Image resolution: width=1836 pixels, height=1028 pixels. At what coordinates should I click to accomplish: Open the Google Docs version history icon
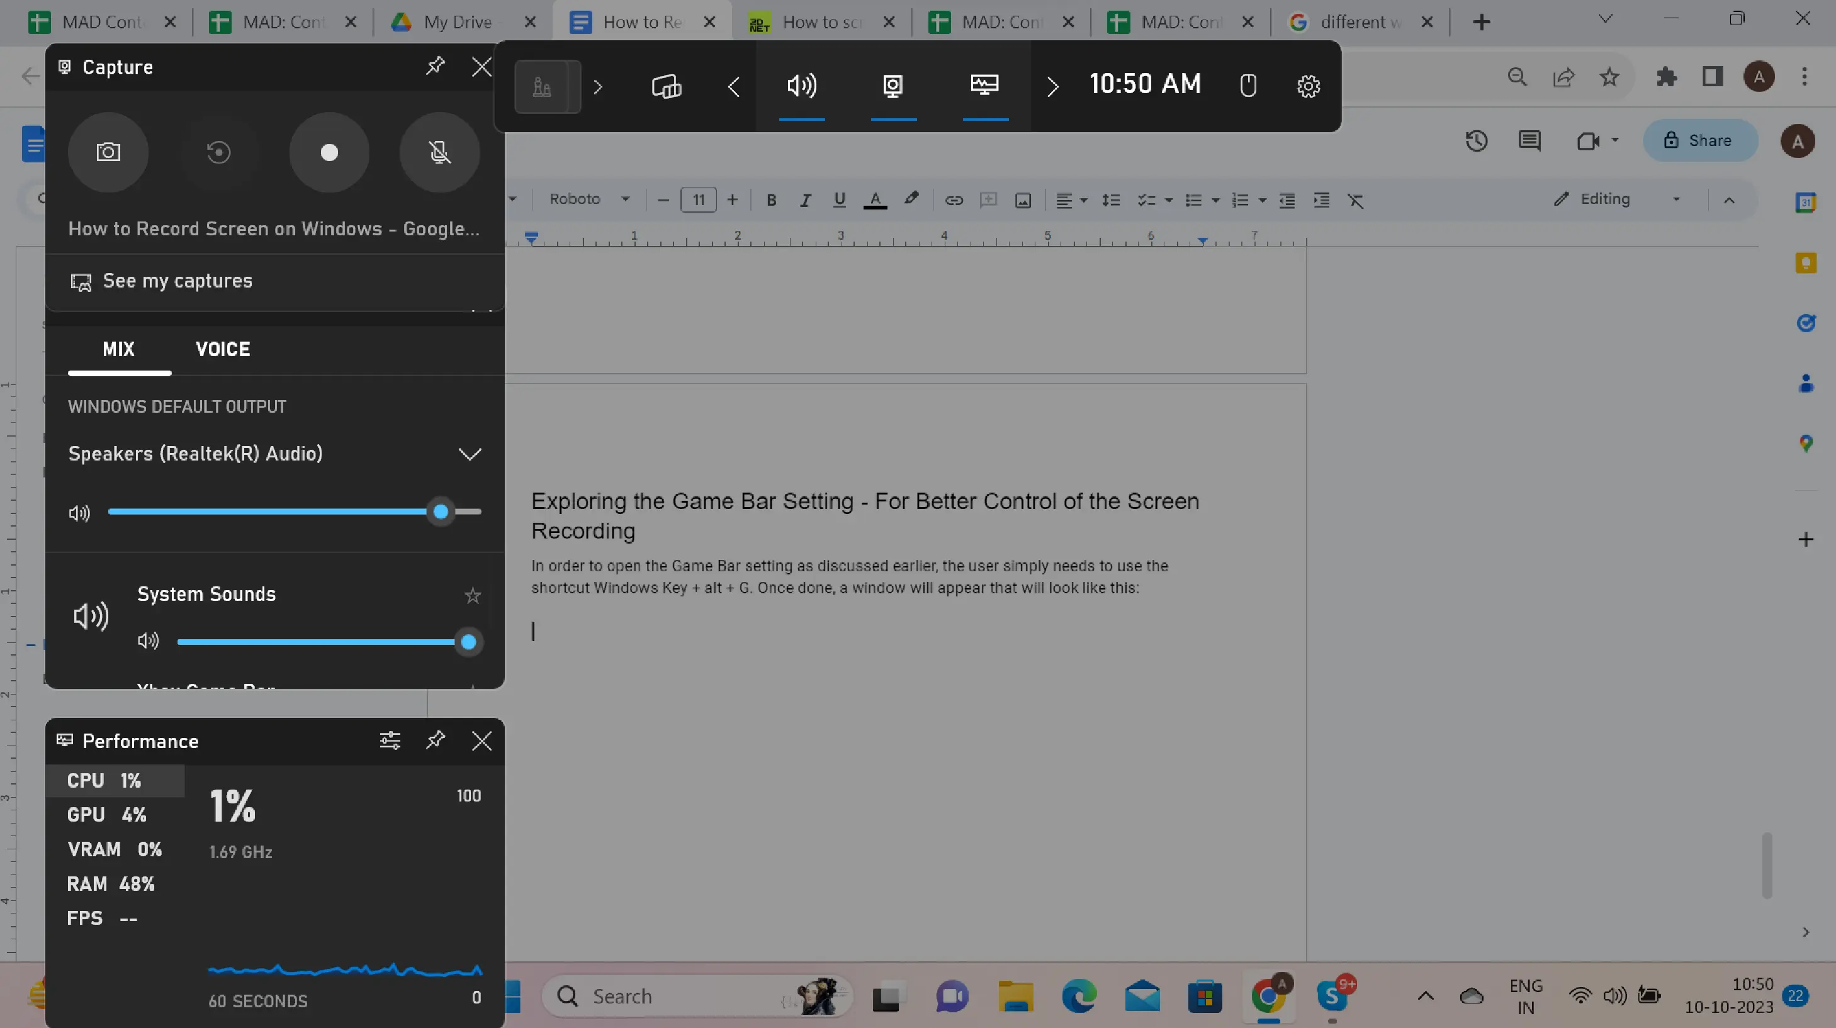[1476, 140]
